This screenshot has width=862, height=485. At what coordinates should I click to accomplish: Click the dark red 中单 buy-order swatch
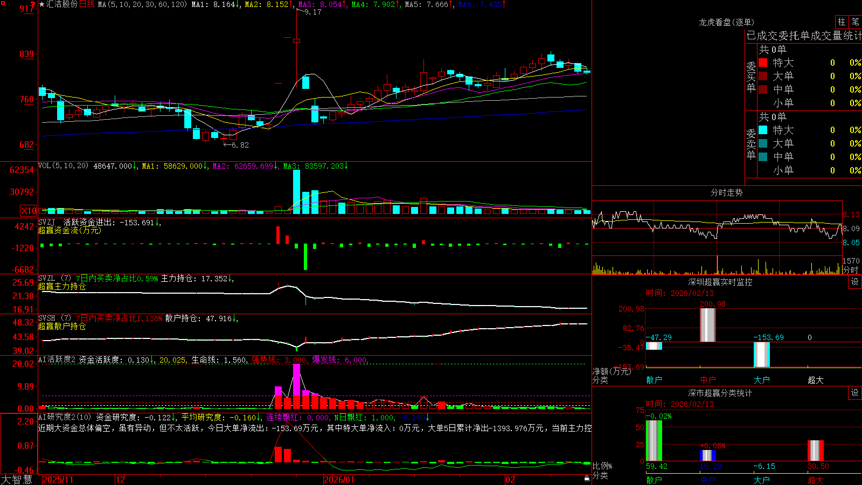[x=763, y=89]
